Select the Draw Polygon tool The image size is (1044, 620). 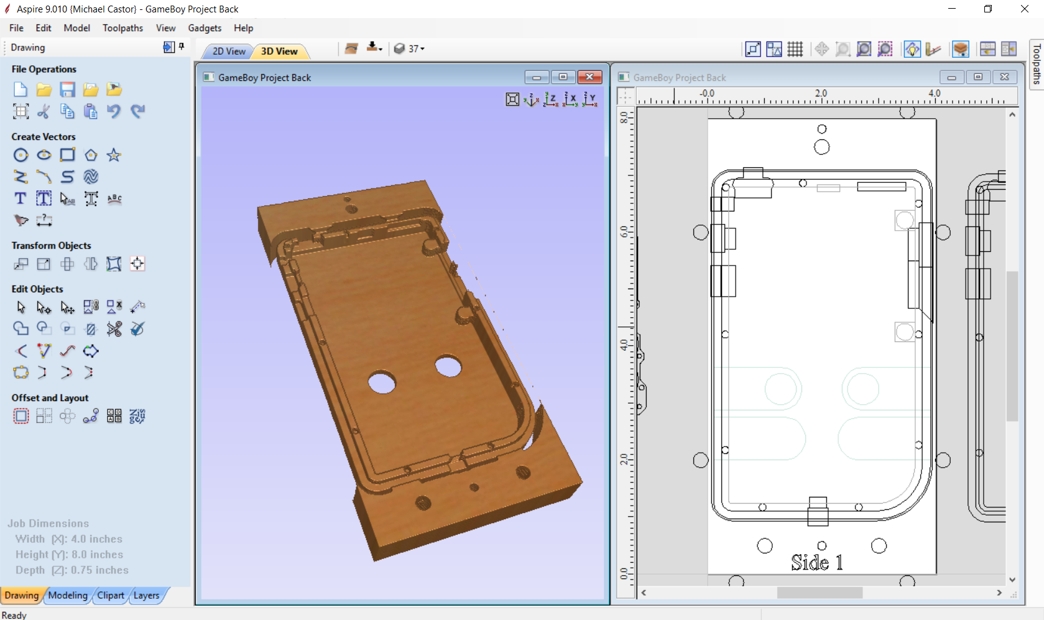[91, 155]
